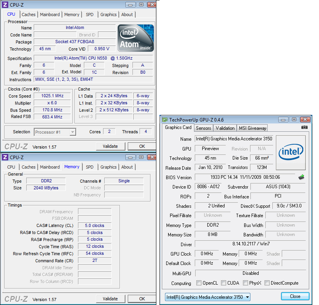Click the Intel Atom Inside logo
This screenshot has height=305, width=319.
tap(135, 38)
